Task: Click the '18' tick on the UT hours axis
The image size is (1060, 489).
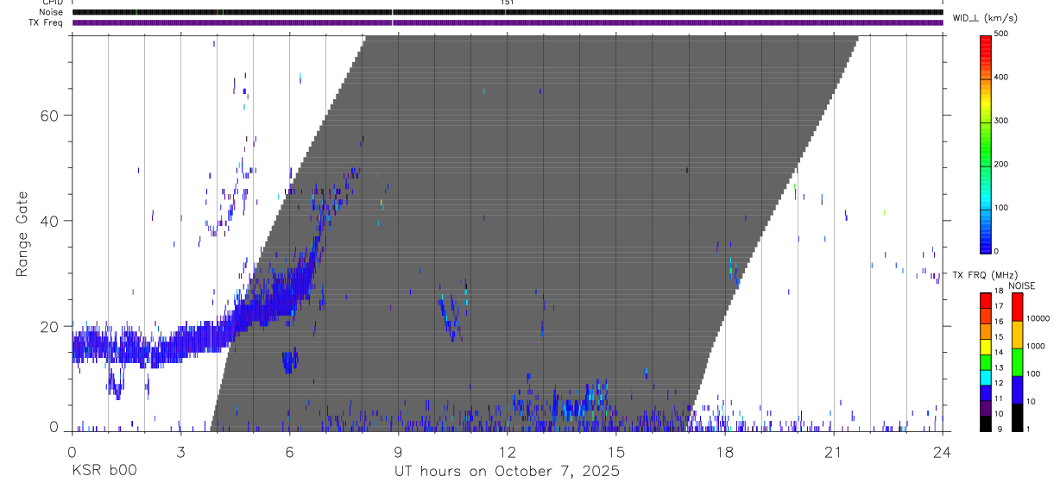Action: [x=725, y=453]
